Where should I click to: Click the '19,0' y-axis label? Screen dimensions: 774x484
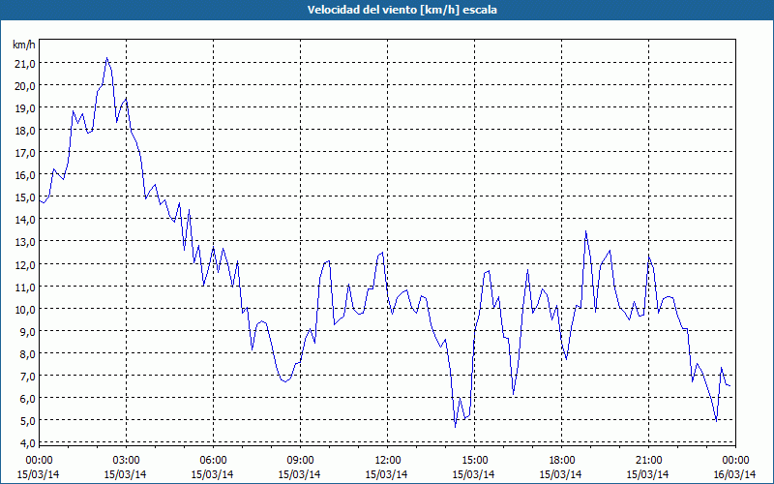pyautogui.click(x=25, y=107)
